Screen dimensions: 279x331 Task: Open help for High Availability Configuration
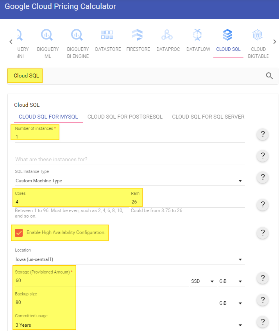(263, 233)
